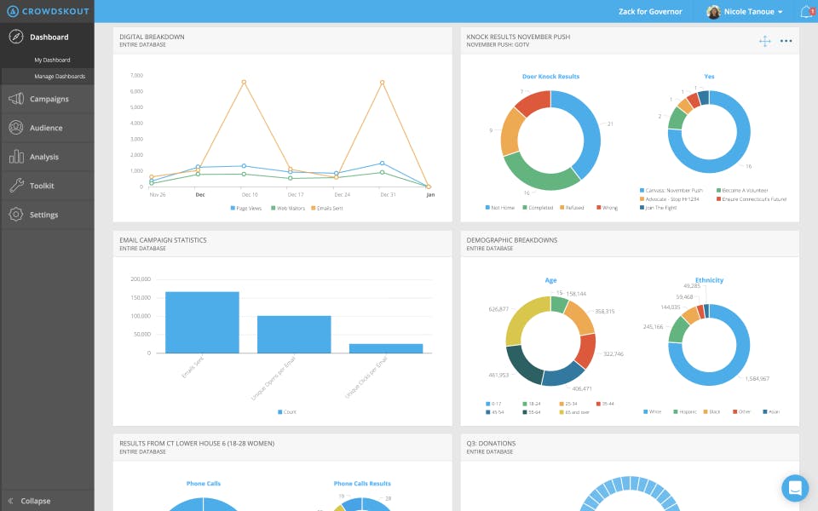Go to the Audience section
The height and width of the screenshot is (511, 818).
[x=46, y=128]
